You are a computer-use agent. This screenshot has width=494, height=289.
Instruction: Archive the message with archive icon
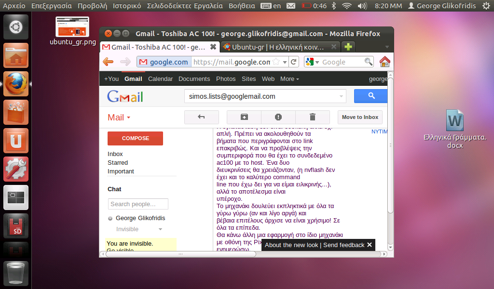[244, 117]
